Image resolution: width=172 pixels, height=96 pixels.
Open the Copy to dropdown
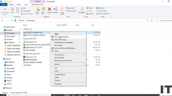click(x=43, y=11)
